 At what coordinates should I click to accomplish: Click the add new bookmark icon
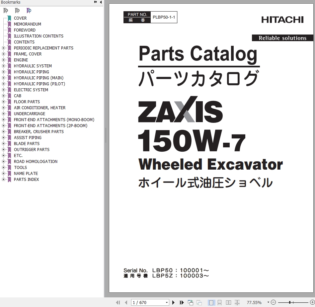tap(17, 11)
